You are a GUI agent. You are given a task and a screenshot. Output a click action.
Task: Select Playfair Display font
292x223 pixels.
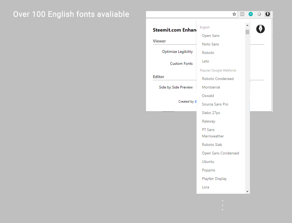[x=214, y=179]
